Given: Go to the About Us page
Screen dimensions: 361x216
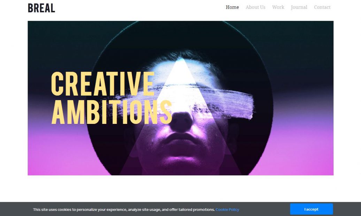Looking at the screenshot, I should 255,7.
